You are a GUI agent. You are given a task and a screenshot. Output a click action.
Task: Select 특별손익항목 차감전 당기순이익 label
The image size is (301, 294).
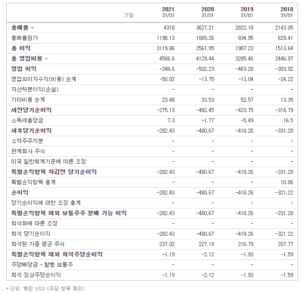coord(54,172)
